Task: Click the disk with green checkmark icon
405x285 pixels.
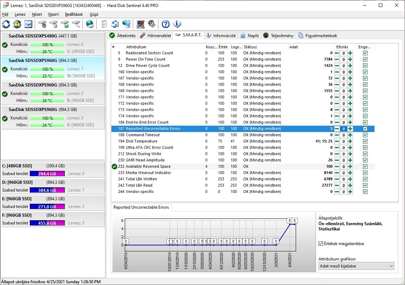Action: [x=65, y=24]
